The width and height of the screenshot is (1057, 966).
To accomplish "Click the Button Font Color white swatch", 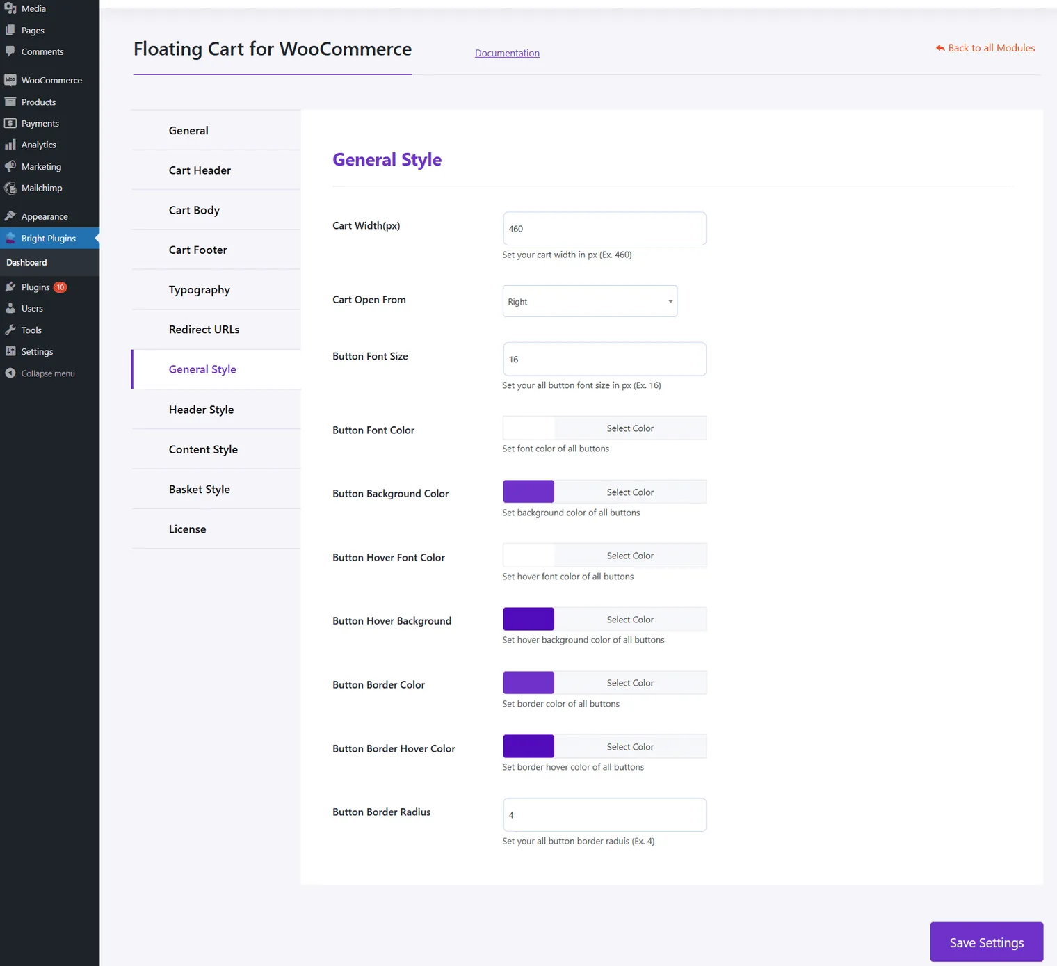I will click(x=528, y=428).
